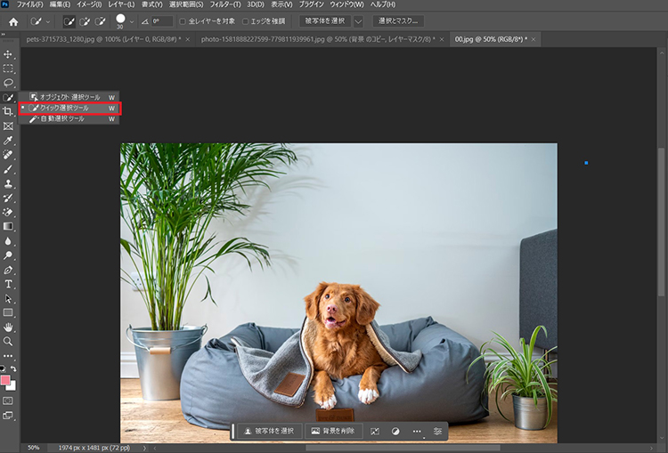Click the Quick Selection tool in the left toolbar
Screen dimensions: 668x453
pyautogui.click(x=8, y=98)
